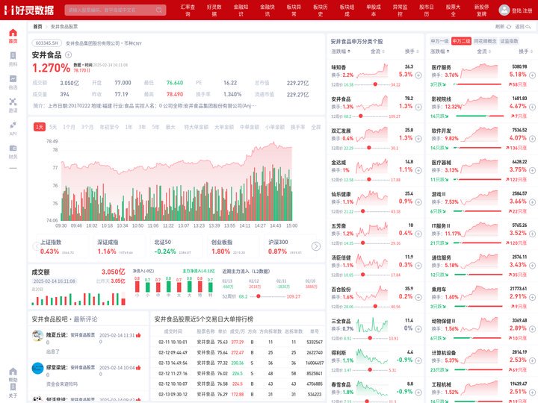538x403 pixels.
Task: Click the plus icon on the 仙乐健康 row
Action: click(418, 202)
